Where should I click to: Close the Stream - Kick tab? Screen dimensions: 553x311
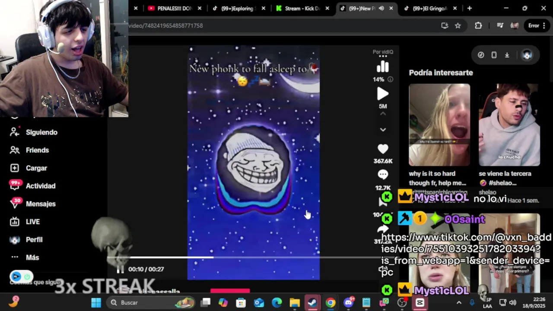point(327,8)
